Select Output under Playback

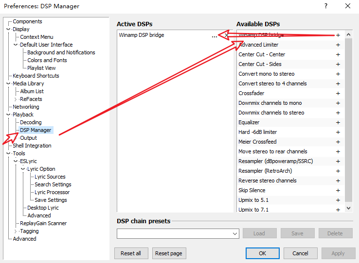[x=28, y=138]
